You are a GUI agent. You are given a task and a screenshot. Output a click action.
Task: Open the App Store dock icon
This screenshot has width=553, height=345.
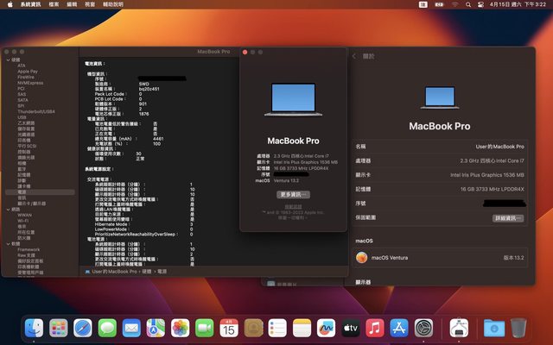pyautogui.click(x=399, y=328)
